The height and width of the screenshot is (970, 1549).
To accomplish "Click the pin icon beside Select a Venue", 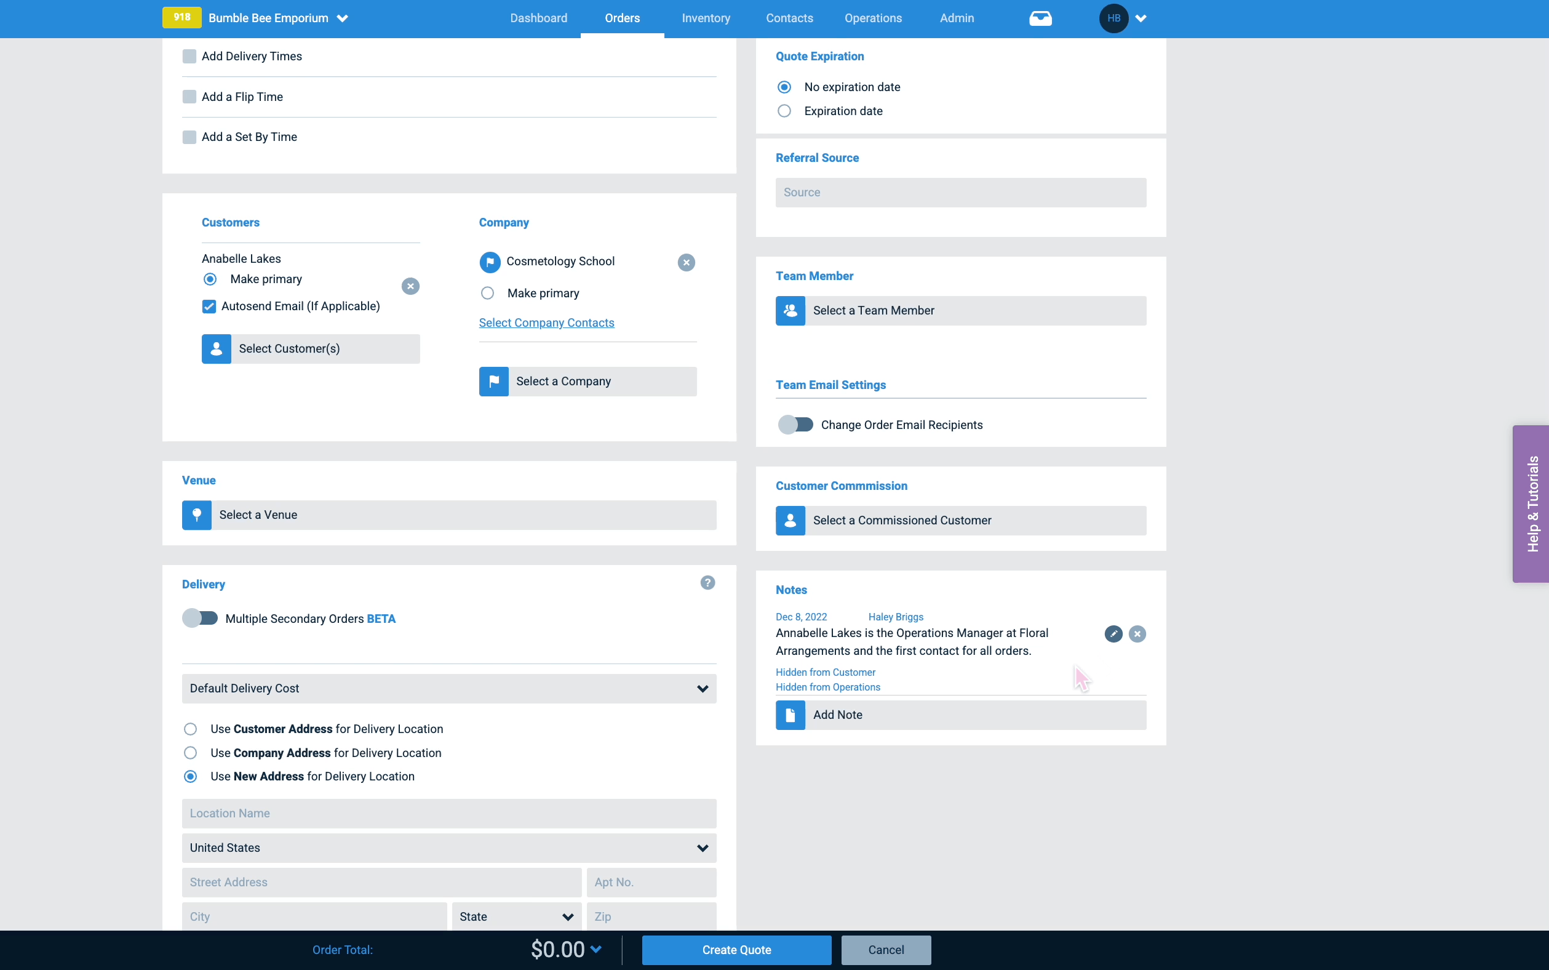I will (x=197, y=515).
